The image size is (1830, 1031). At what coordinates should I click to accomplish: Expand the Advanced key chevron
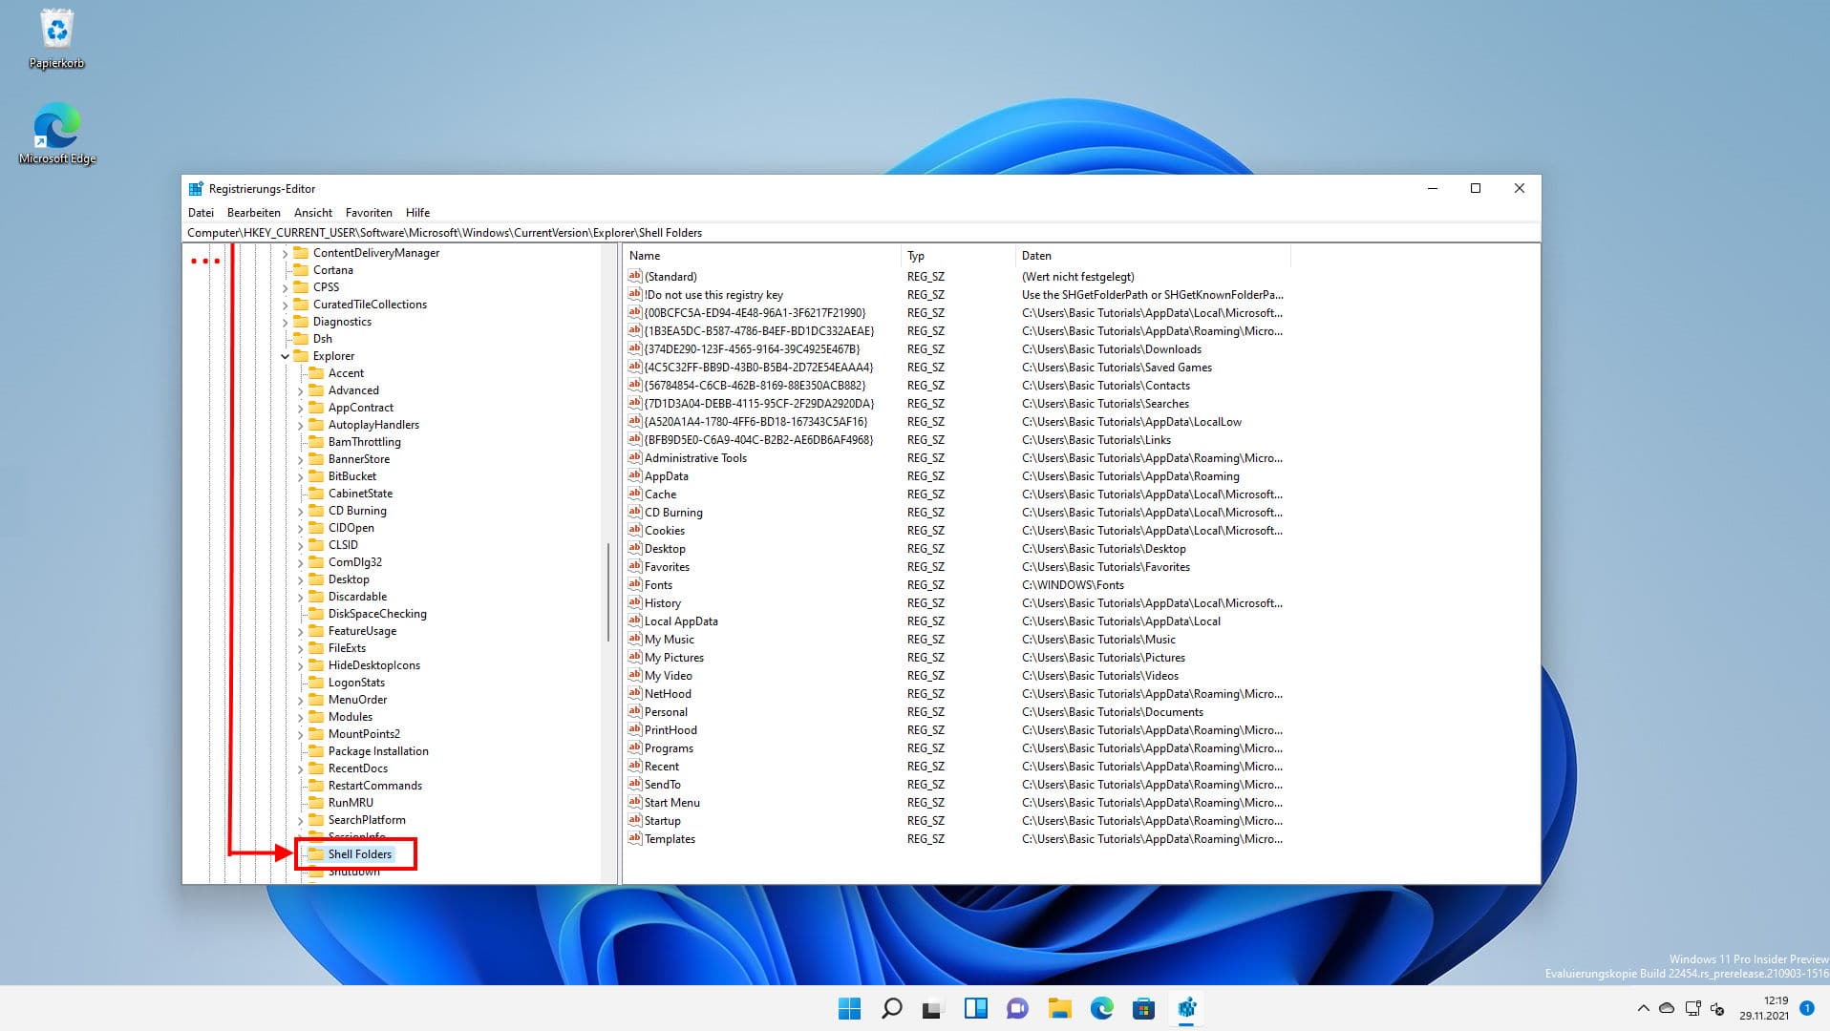click(301, 390)
